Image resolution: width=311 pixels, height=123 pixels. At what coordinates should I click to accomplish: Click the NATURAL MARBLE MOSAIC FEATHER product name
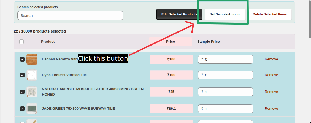pyautogui.click(x=93, y=92)
